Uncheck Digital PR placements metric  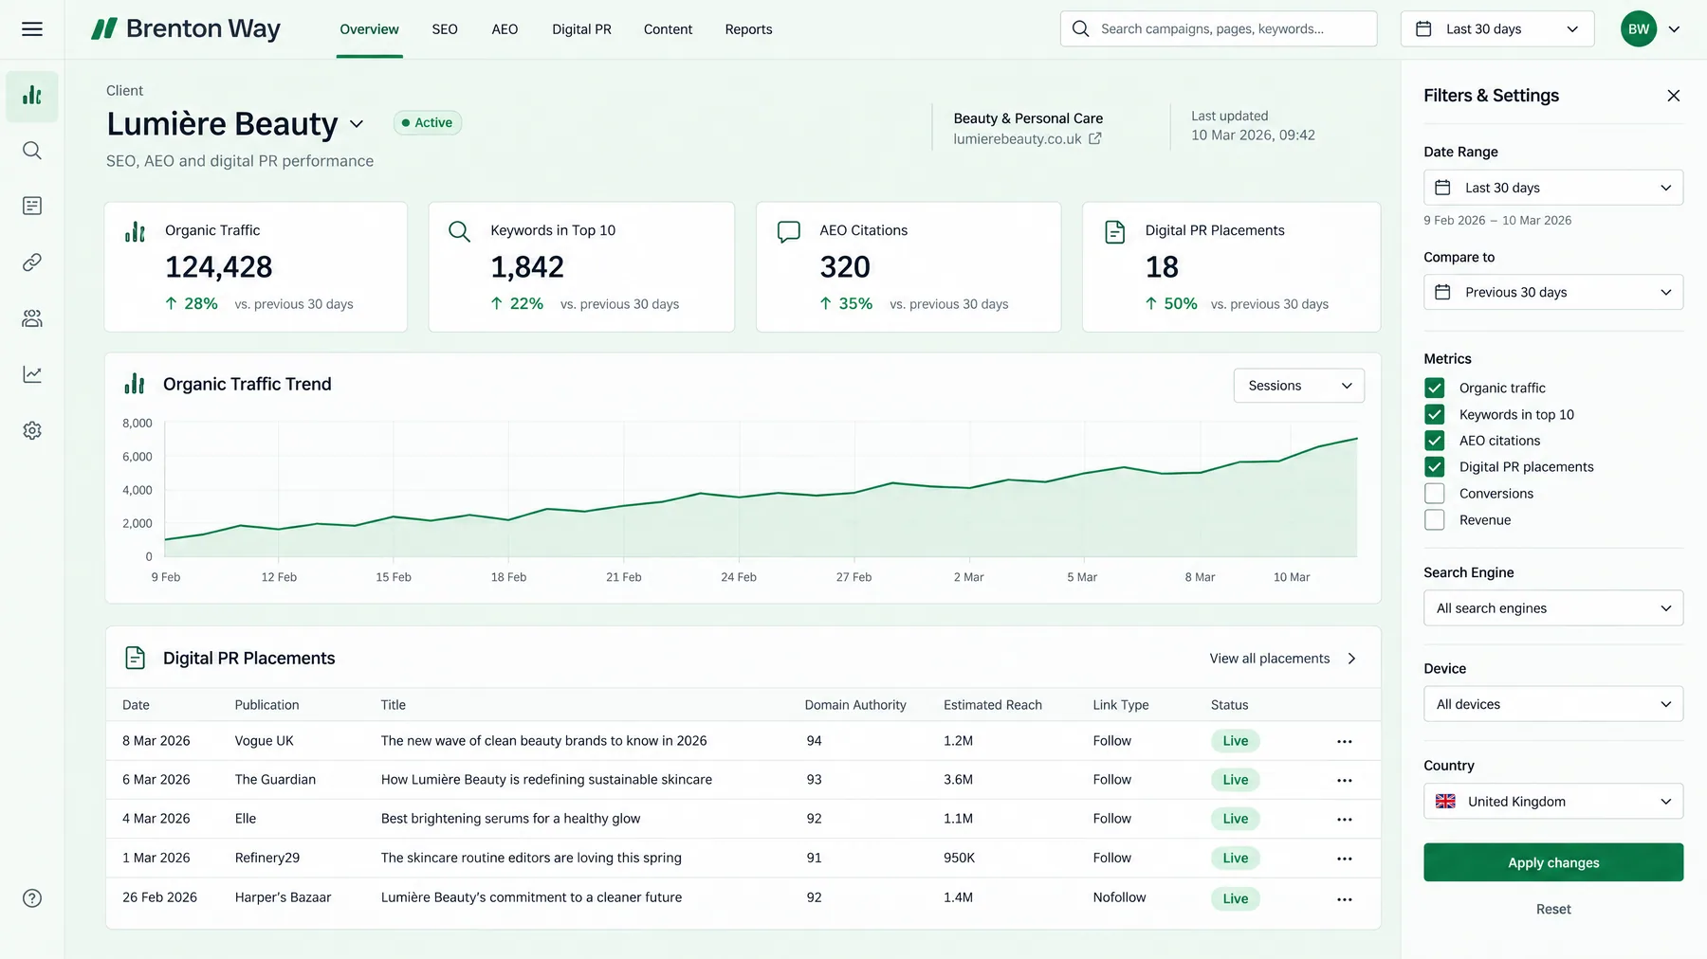click(1435, 467)
